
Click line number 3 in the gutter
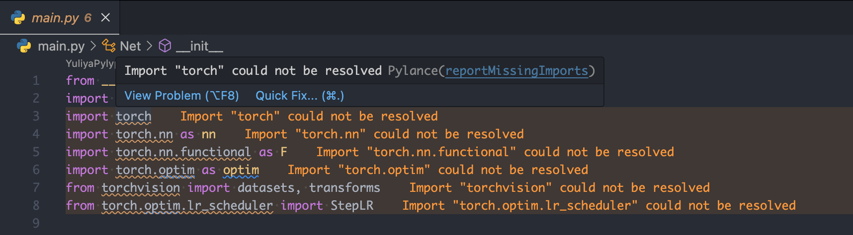click(x=36, y=117)
